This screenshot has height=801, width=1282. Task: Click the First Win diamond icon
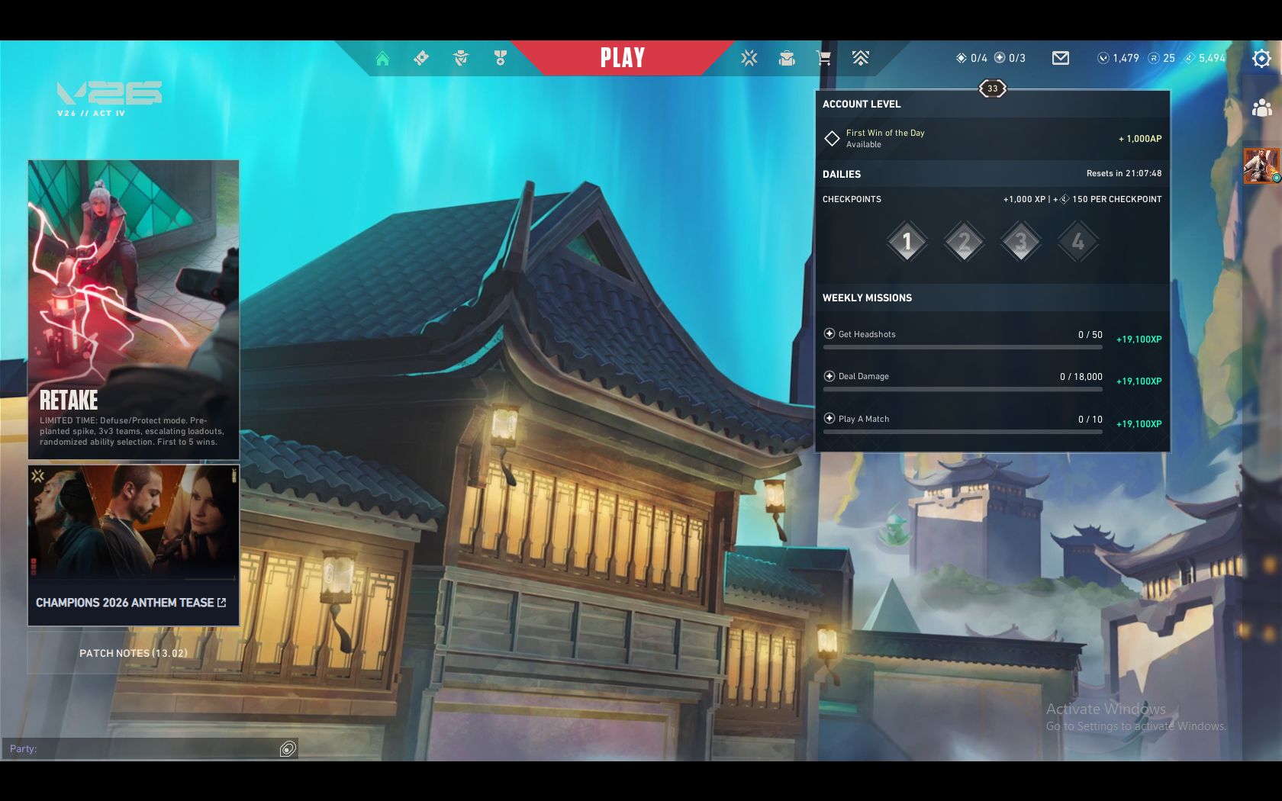(x=832, y=139)
